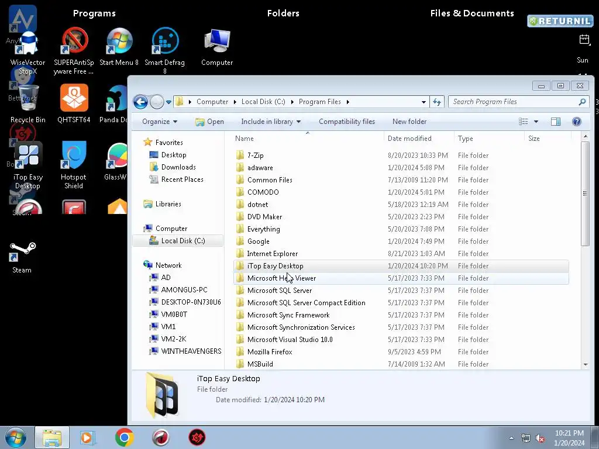The height and width of the screenshot is (449, 599).
Task: Show hidden tray icons arrow
Action: (x=511, y=438)
